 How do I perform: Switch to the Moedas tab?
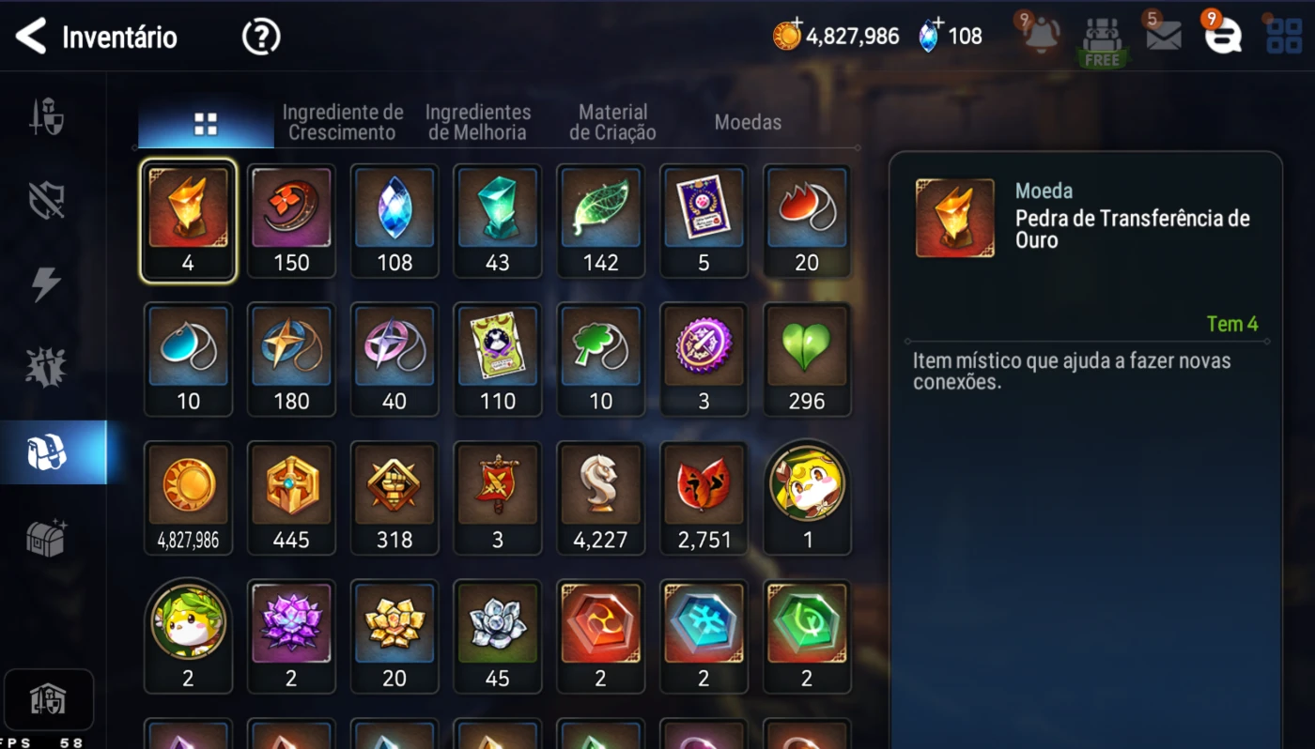click(x=748, y=122)
